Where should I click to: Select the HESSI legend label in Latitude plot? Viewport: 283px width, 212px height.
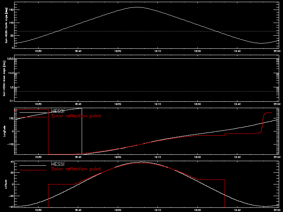coord(58,164)
